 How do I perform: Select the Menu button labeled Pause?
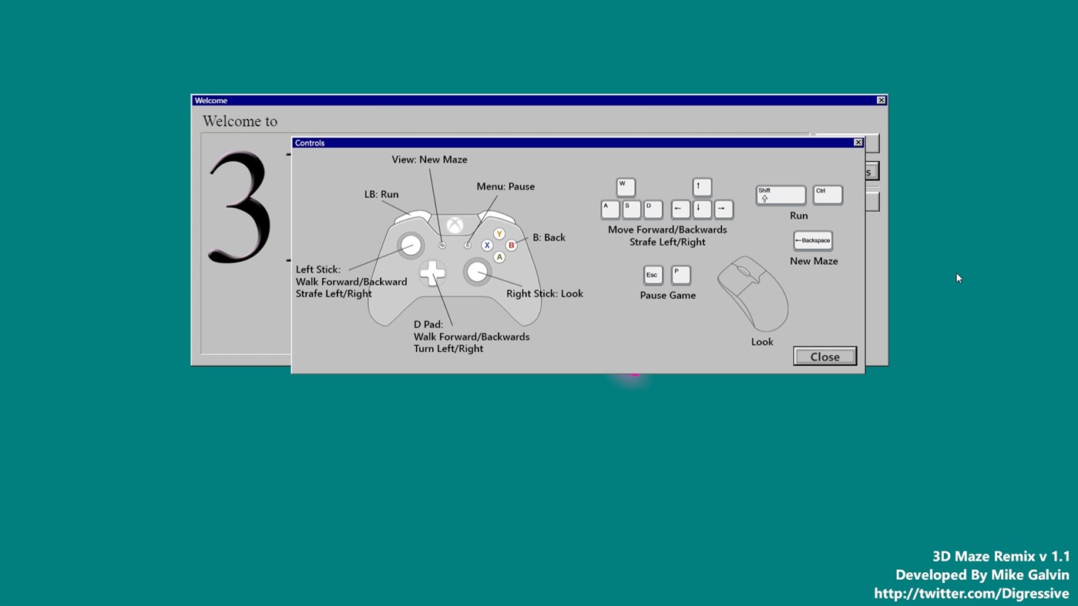pyautogui.click(x=467, y=243)
